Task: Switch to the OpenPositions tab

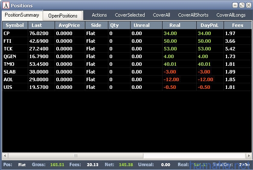Action: (x=63, y=16)
